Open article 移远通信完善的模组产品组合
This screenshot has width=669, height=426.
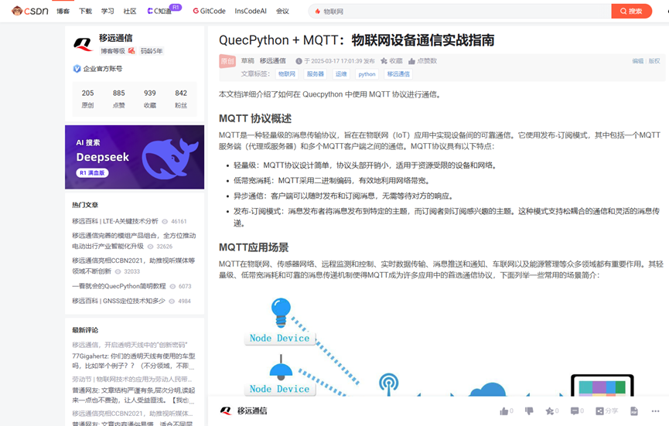coord(134,241)
